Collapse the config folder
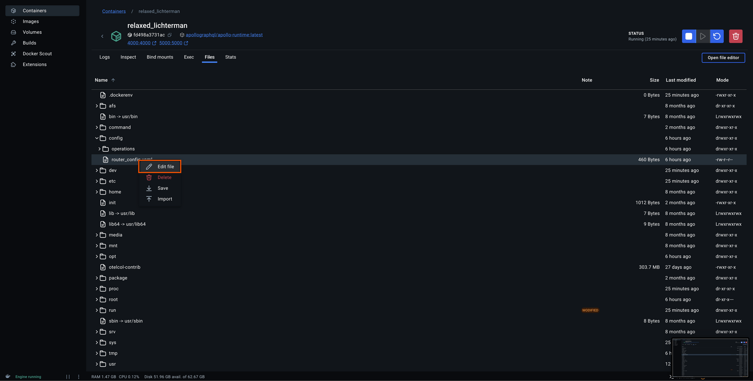This screenshot has height=381, width=753. click(x=96, y=138)
